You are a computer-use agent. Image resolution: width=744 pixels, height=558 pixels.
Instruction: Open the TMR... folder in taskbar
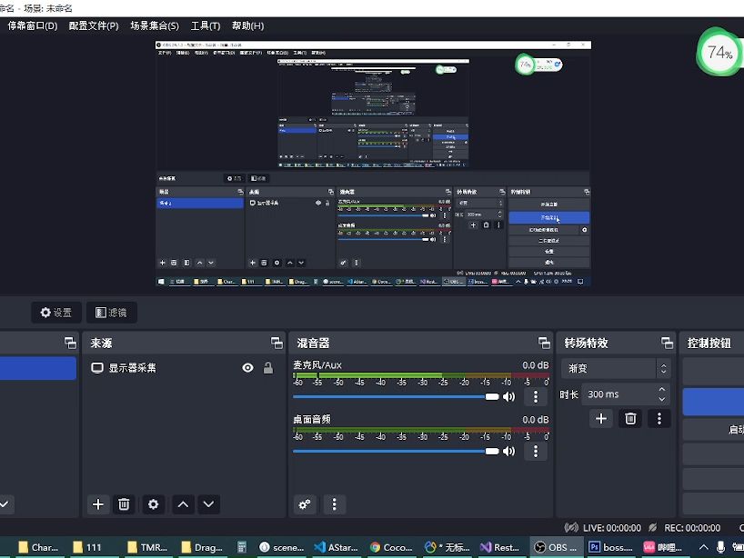coord(147,547)
